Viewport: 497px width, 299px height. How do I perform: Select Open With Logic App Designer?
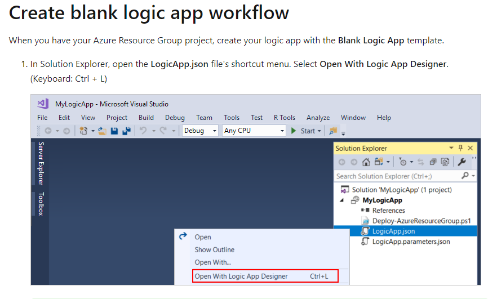265,276
